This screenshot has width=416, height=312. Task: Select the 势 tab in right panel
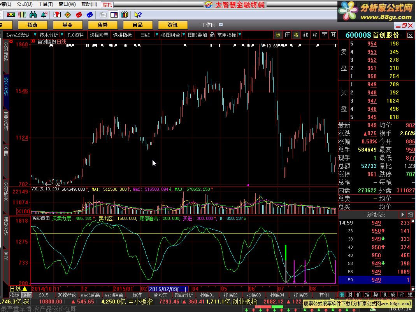tap(376, 295)
